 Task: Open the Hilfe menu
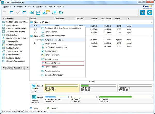pos(50,7)
